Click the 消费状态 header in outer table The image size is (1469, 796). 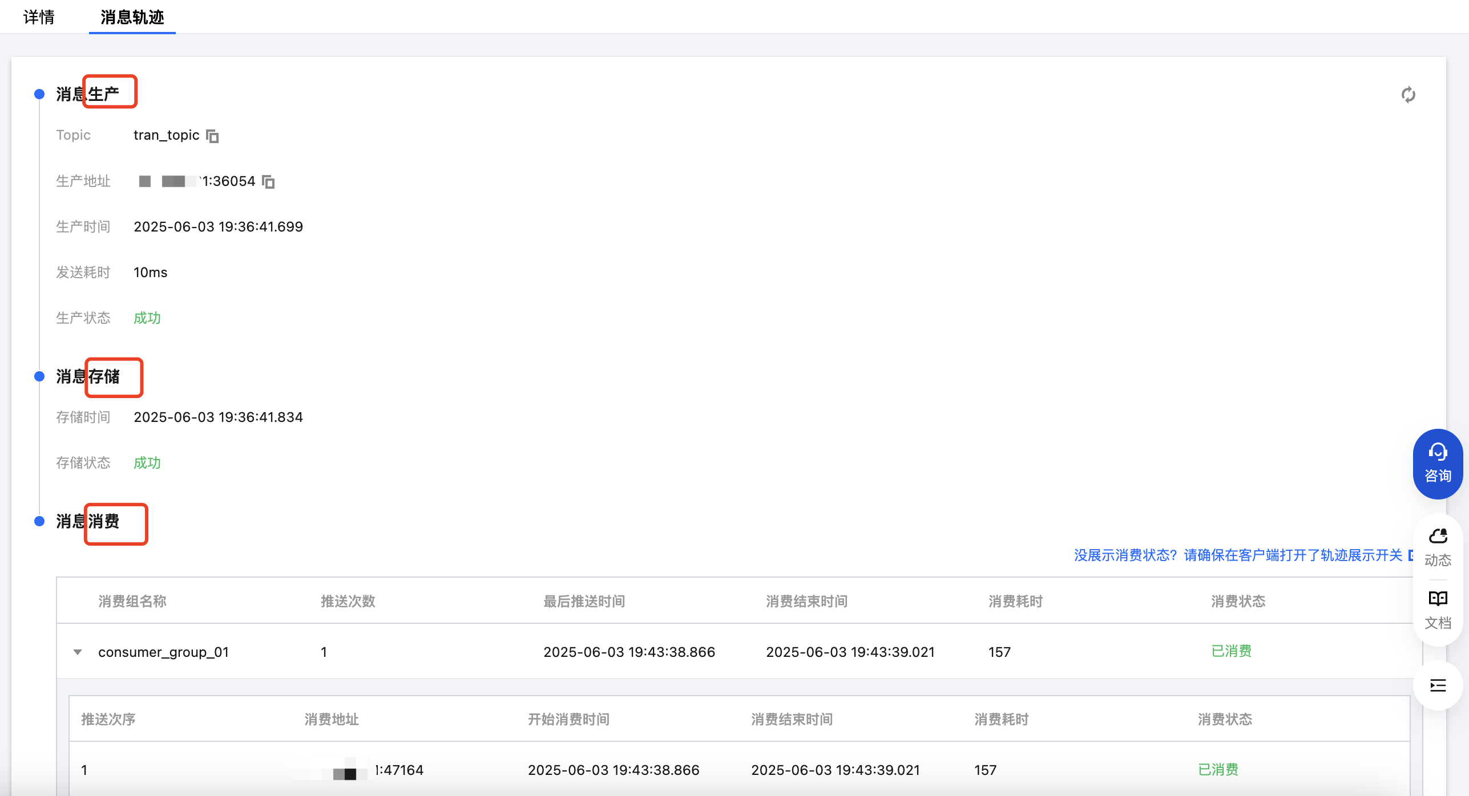click(1237, 601)
